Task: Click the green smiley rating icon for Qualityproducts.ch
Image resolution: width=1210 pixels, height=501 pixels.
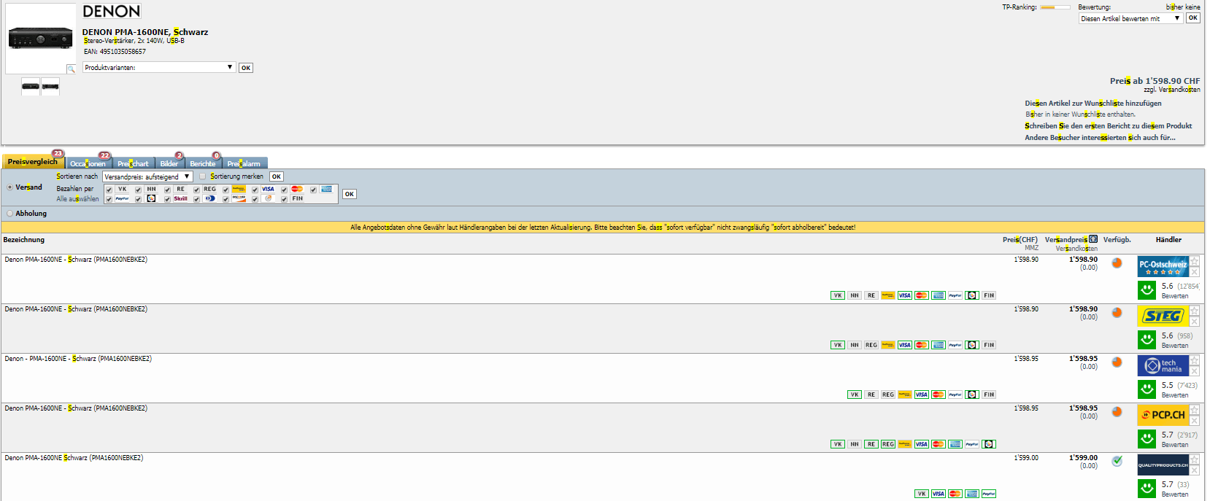Action: coord(1147,489)
